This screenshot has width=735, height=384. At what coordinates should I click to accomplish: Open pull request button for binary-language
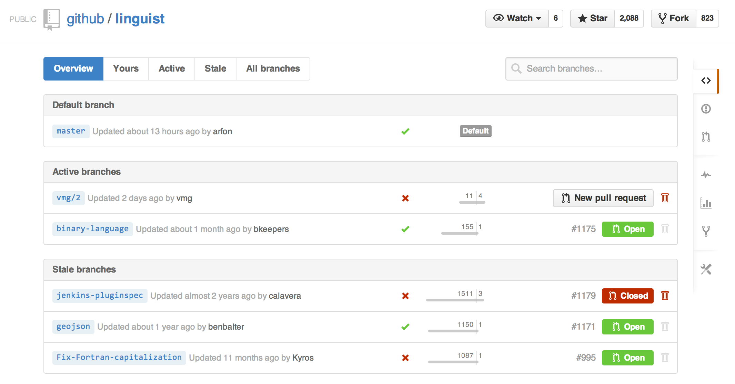click(628, 229)
